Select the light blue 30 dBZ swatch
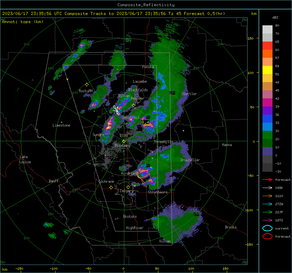 pyautogui.click(x=267, y=127)
